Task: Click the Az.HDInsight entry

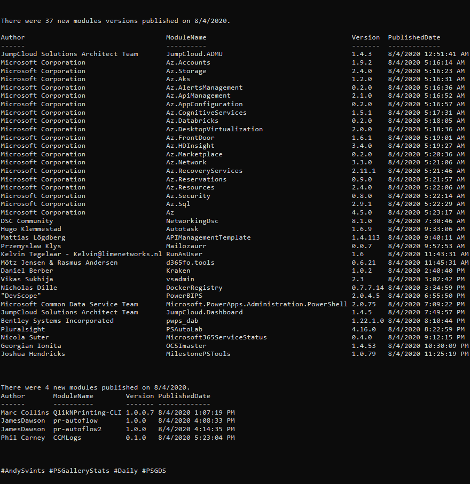Action: 190,146
